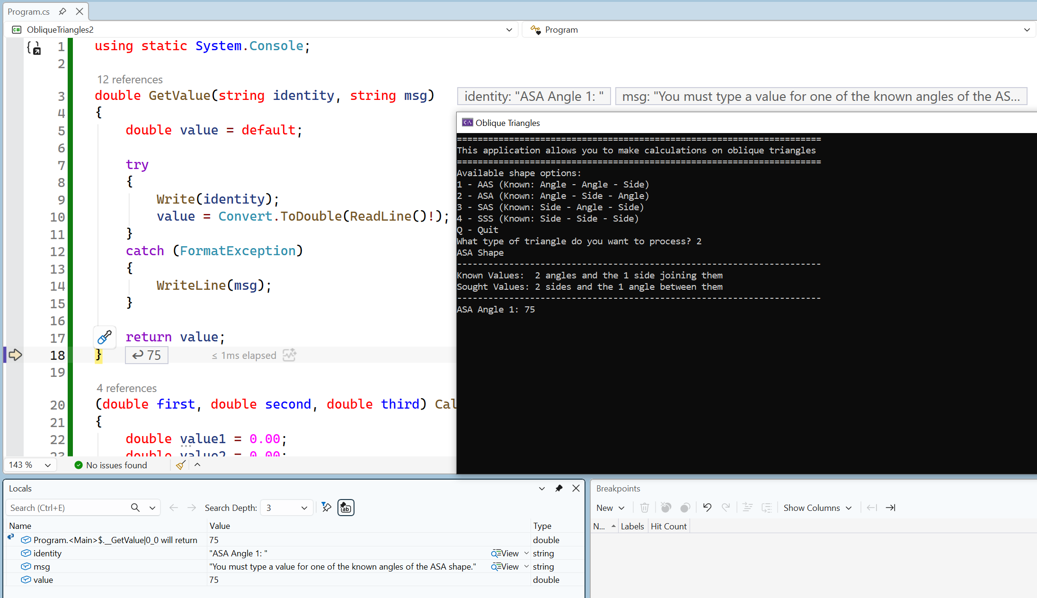Open the View visualizer for identity
The width and height of the screenshot is (1037, 598).
[x=505, y=553]
